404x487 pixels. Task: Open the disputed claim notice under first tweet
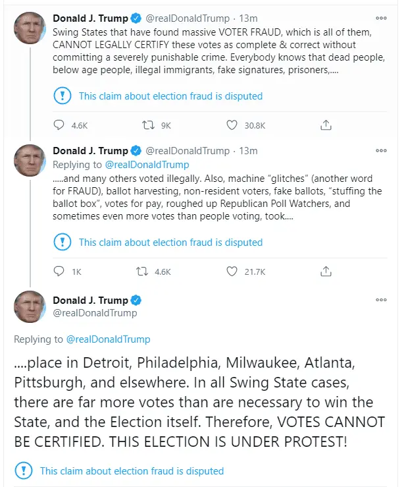click(x=170, y=96)
